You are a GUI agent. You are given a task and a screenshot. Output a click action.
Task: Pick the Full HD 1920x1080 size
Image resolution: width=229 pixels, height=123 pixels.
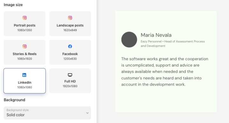click(70, 81)
